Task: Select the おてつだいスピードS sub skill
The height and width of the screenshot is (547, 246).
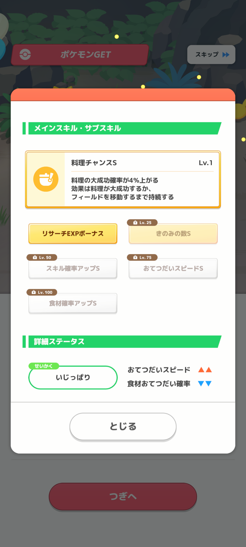Action: coord(173,269)
